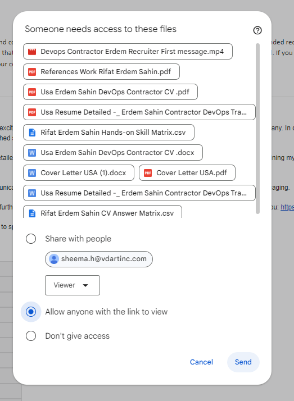Open Usa Resume Detailed PDF file chip
Screen dimensions: 294x401
pos(139,112)
